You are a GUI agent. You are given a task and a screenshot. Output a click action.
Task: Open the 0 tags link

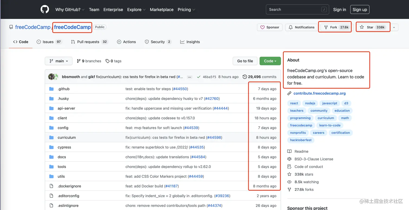113,61
